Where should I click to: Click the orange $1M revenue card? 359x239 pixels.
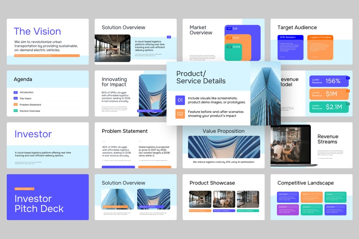click(329, 94)
